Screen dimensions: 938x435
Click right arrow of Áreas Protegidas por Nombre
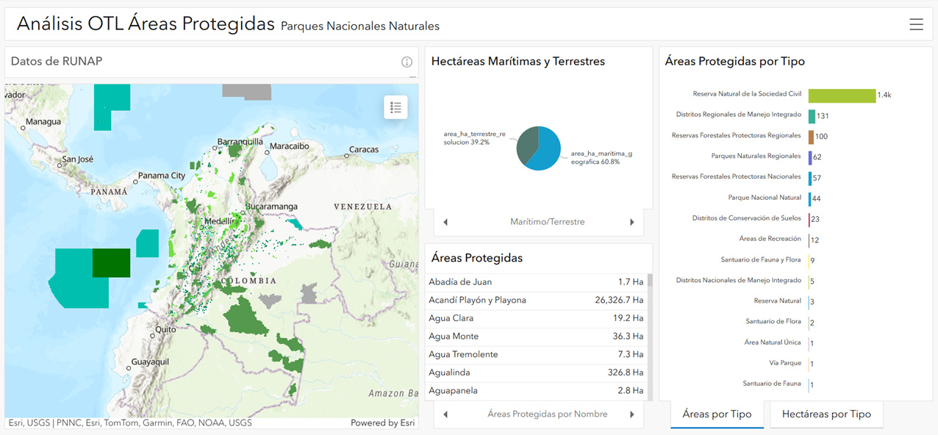631,414
